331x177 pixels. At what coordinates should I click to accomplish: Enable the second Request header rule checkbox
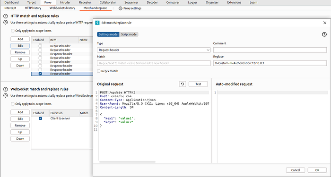tap(40, 50)
